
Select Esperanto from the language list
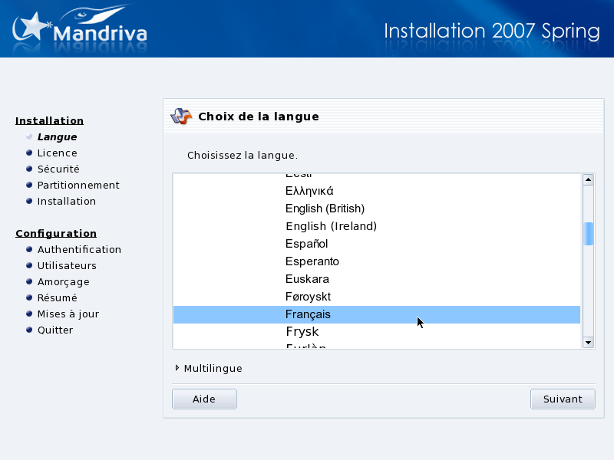click(x=312, y=261)
